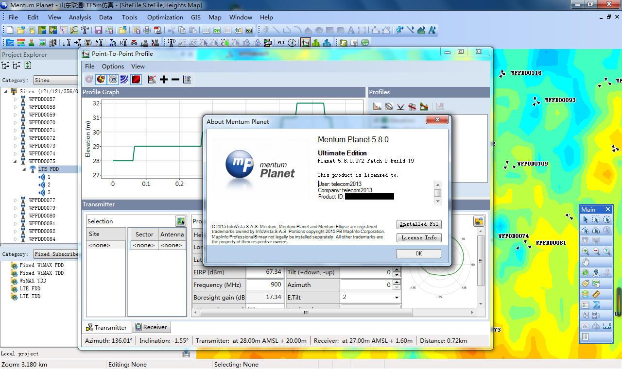Open the License Info button
This screenshot has width=622, height=369.
coord(418,237)
